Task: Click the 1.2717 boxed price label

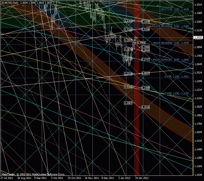Action: coord(146,60)
